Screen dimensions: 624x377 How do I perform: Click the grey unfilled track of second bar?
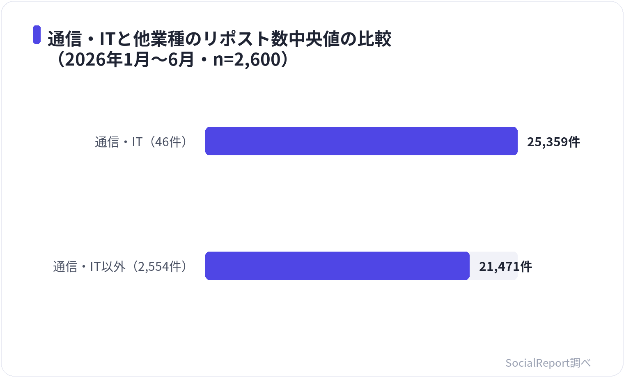[493, 266]
